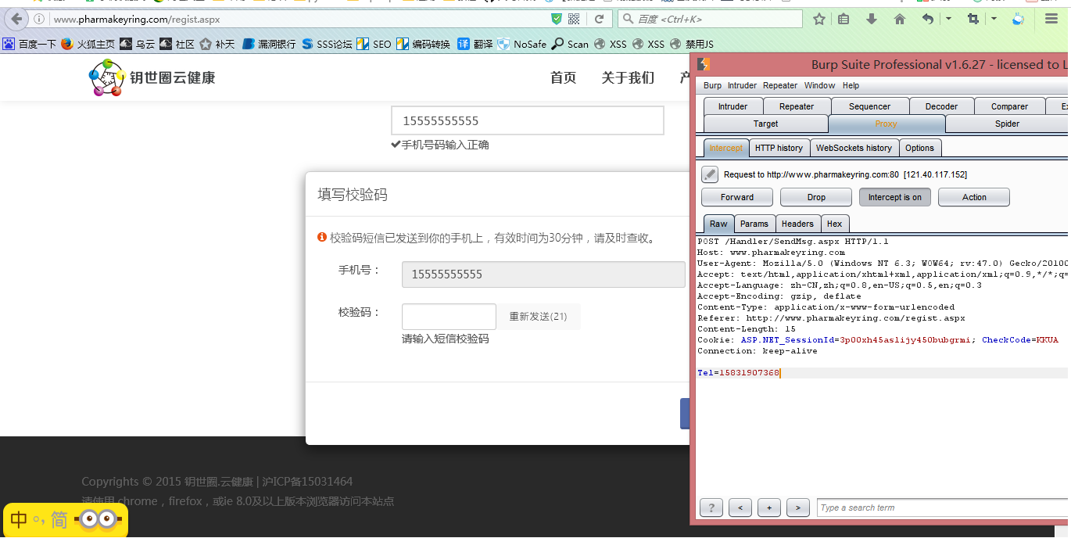The height and width of the screenshot is (538, 1071).
Task: Click the reload page icon
Action: (600, 19)
